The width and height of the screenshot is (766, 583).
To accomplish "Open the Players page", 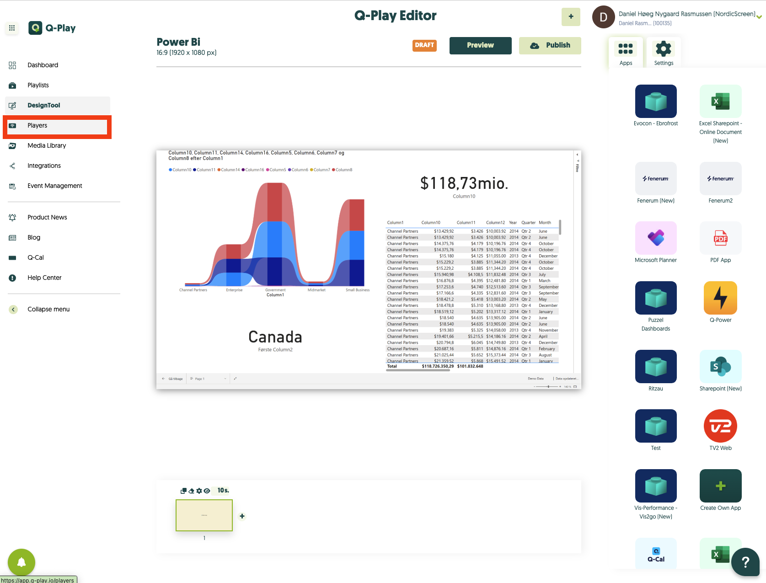I will (37, 125).
